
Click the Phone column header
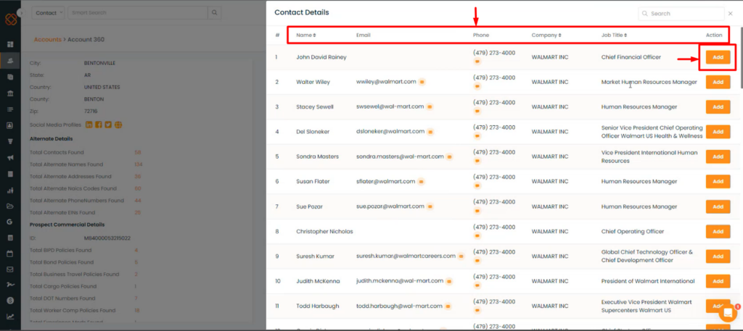481,35
